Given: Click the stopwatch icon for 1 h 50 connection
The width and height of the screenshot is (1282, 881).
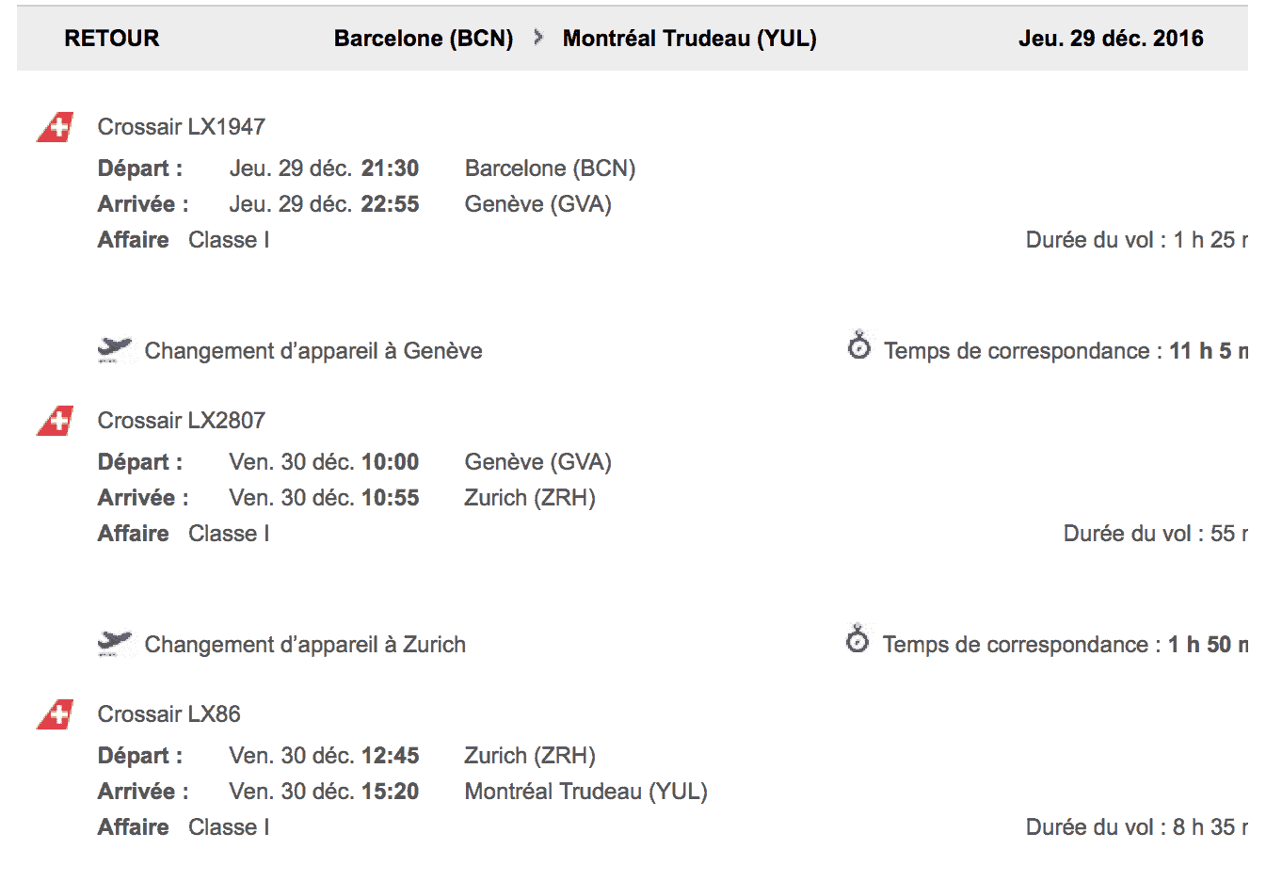Looking at the screenshot, I should click(857, 640).
